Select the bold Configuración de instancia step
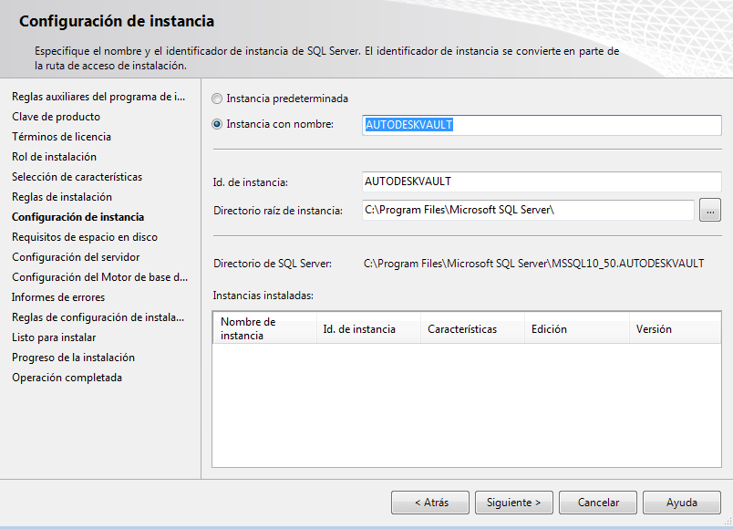Screen dimensions: 733x529 78,217
